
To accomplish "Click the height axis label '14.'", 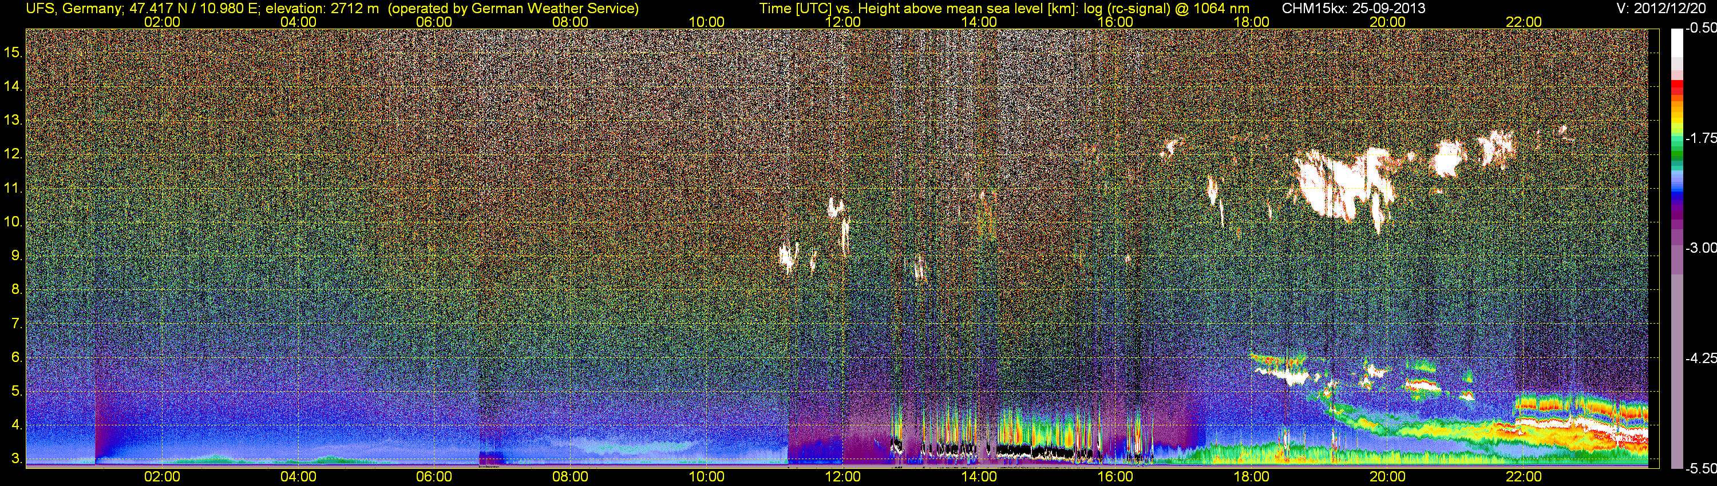I will tap(13, 86).
